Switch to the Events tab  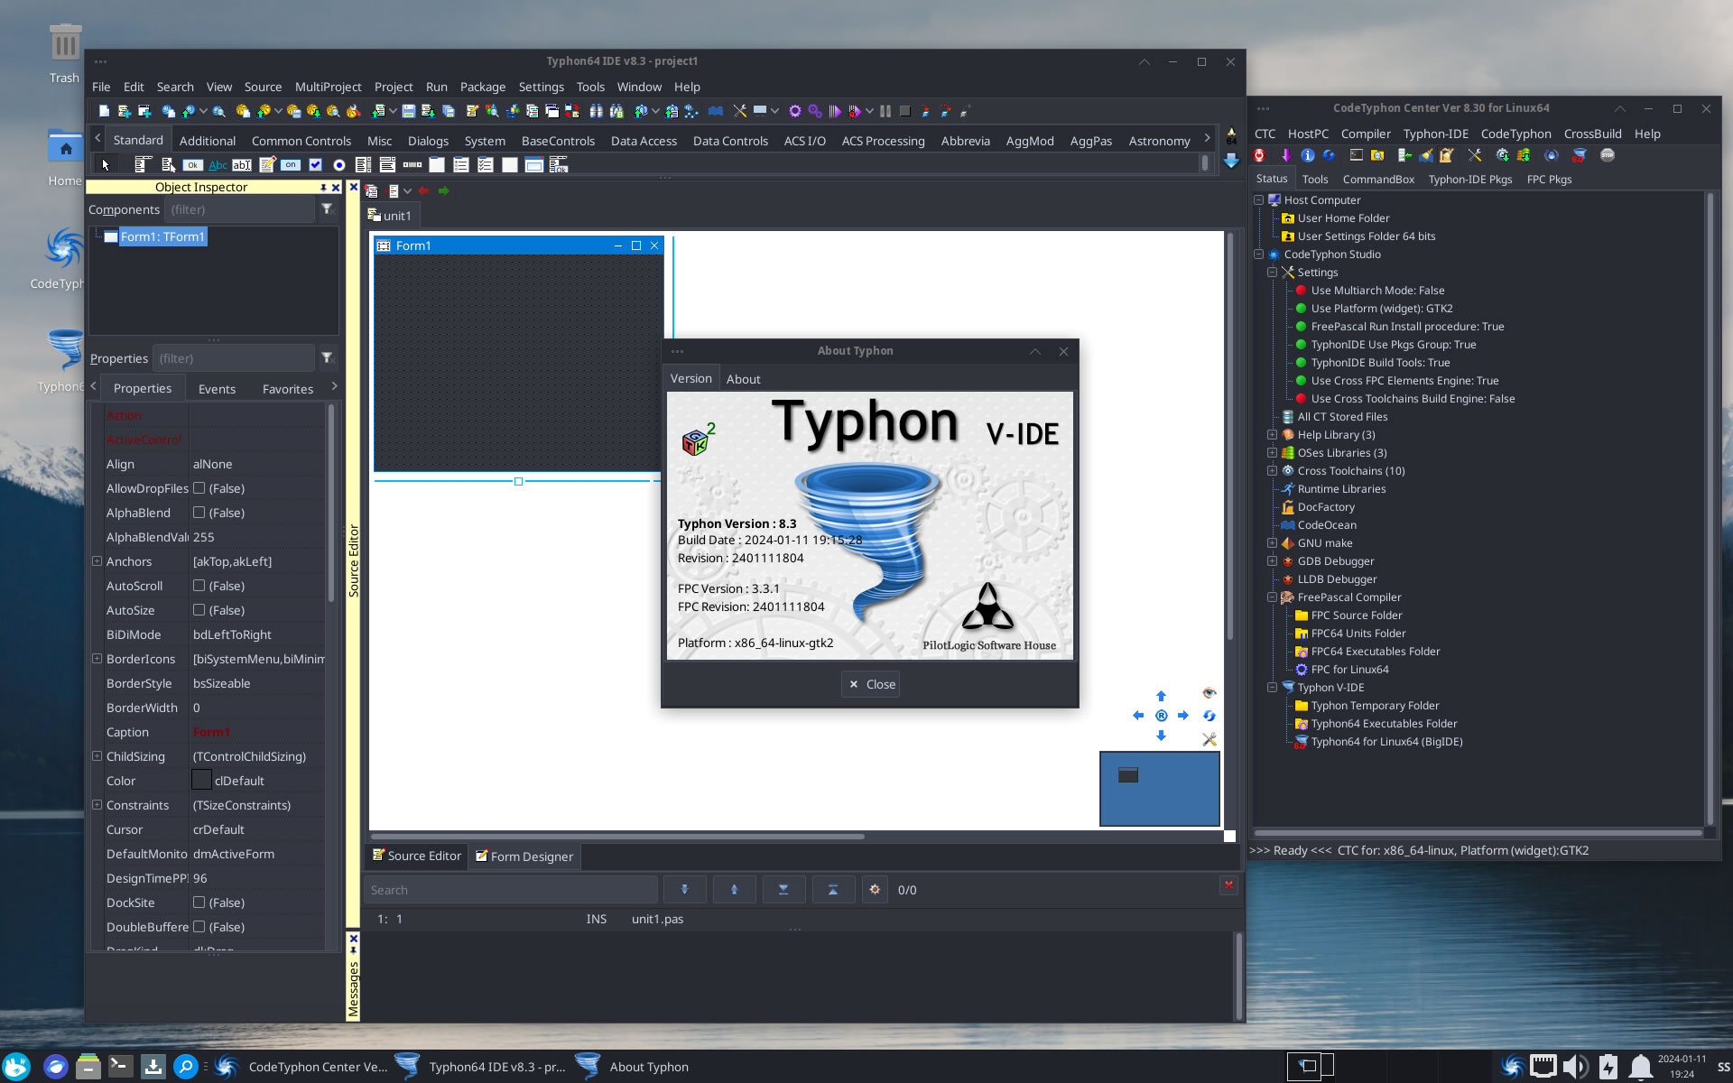click(217, 389)
